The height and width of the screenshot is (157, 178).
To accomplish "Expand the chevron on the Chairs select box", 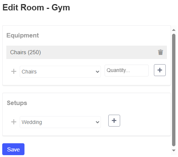I will (98, 72).
